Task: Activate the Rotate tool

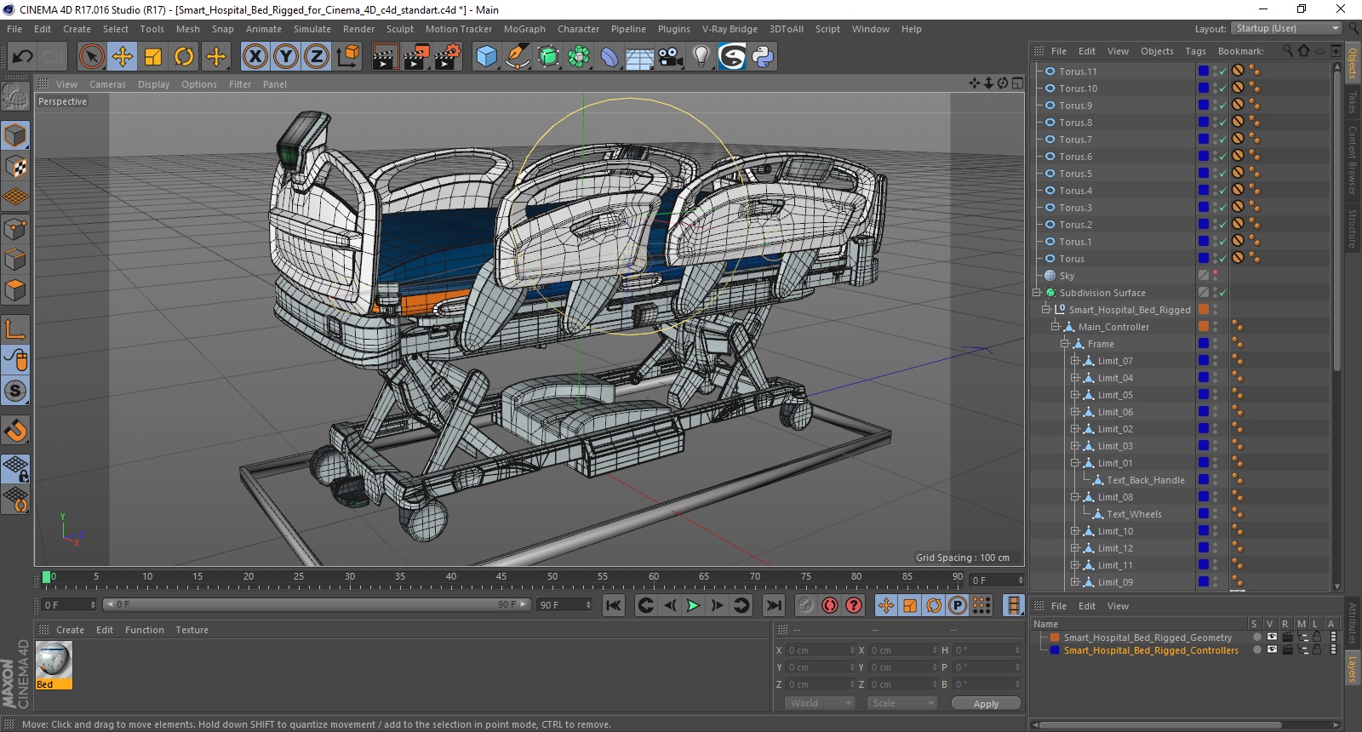Action: [184, 57]
